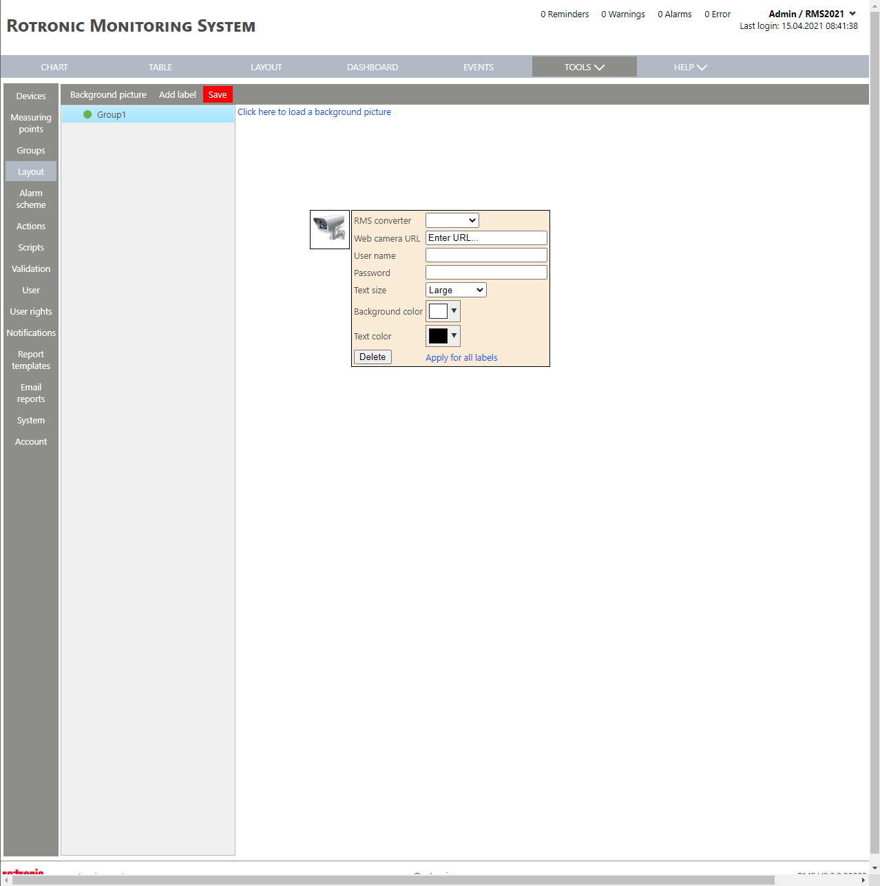Open Notifications in the sidebar
The width and height of the screenshot is (880, 886).
click(31, 333)
